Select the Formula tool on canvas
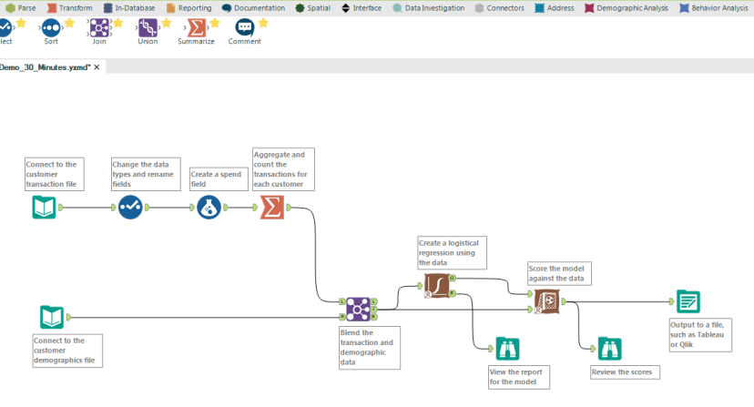 pyautogui.click(x=209, y=208)
